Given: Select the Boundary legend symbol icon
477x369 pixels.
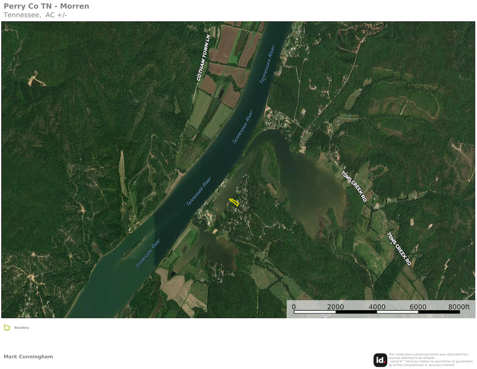Looking at the screenshot, I should click(x=6, y=327).
